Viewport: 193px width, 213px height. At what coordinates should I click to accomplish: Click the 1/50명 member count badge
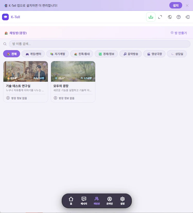[86, 78]
